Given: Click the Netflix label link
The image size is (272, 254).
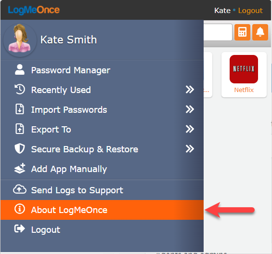Looking at the screenshot, I should (x=244, y=90).
